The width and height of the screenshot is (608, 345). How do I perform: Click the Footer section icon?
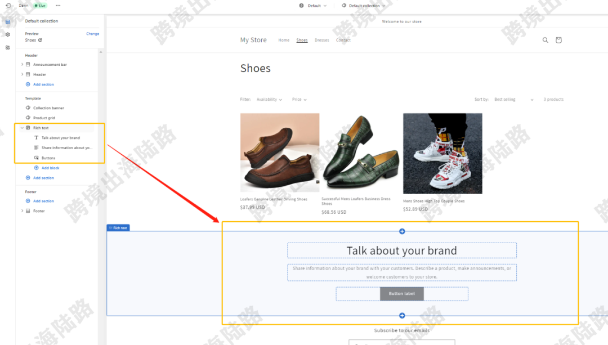point(28,211)
